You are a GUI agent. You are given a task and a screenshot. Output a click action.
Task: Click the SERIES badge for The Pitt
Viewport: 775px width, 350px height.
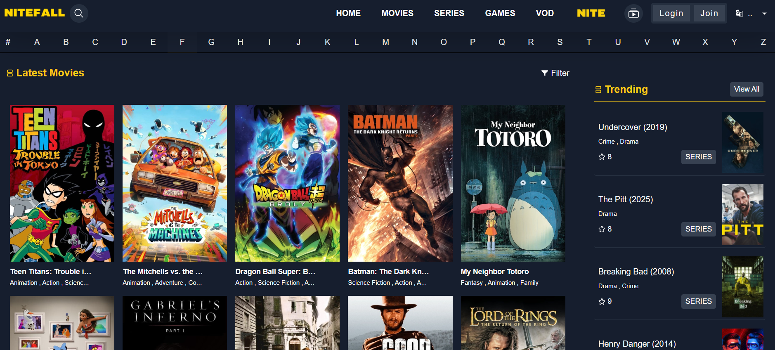[x=698, y=229]
